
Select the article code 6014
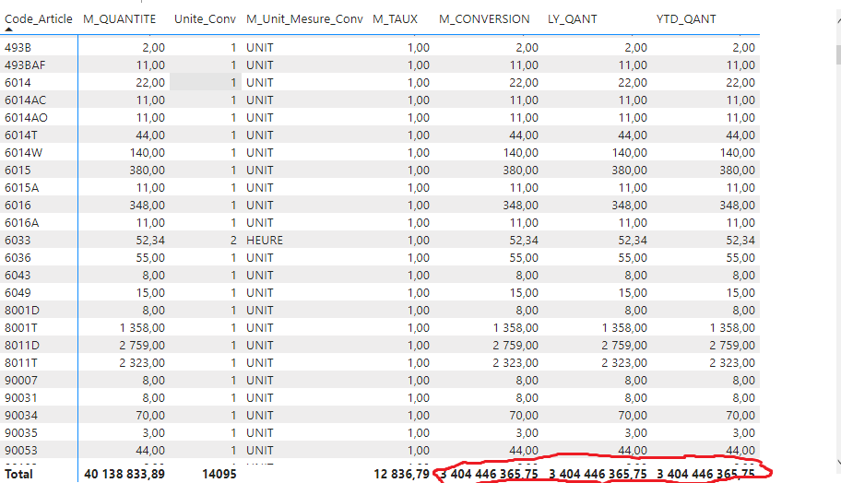[18, 83]
